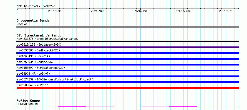Click the blue esv3374239 variant bar
247x110 pixels.
[128, 82]
